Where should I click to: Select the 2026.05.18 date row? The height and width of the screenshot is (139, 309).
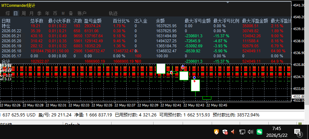click(x=11, y=51)
